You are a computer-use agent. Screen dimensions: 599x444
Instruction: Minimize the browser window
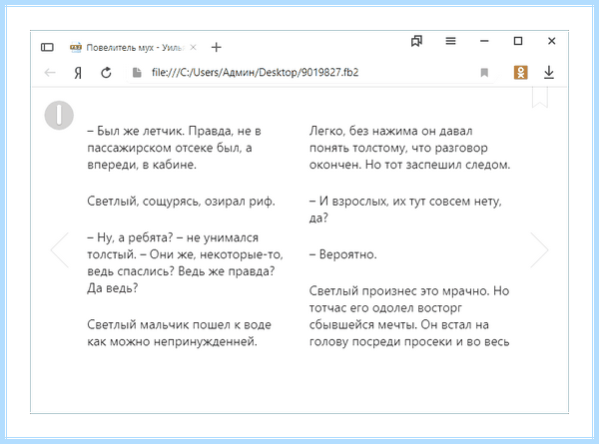pos(484,41)
